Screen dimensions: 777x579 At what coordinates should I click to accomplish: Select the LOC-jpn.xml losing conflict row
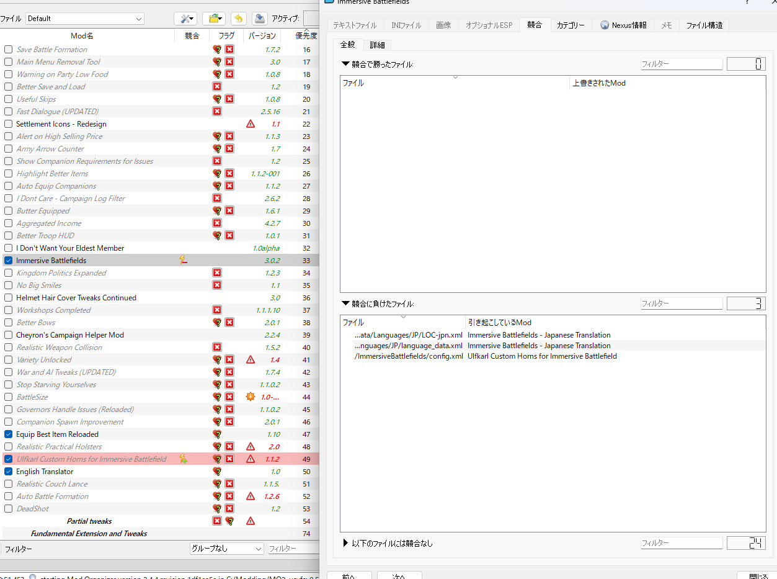pyautogui.click(x=553, y=335)
